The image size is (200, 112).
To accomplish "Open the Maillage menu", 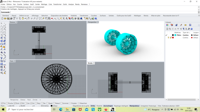I will [44, 4].
